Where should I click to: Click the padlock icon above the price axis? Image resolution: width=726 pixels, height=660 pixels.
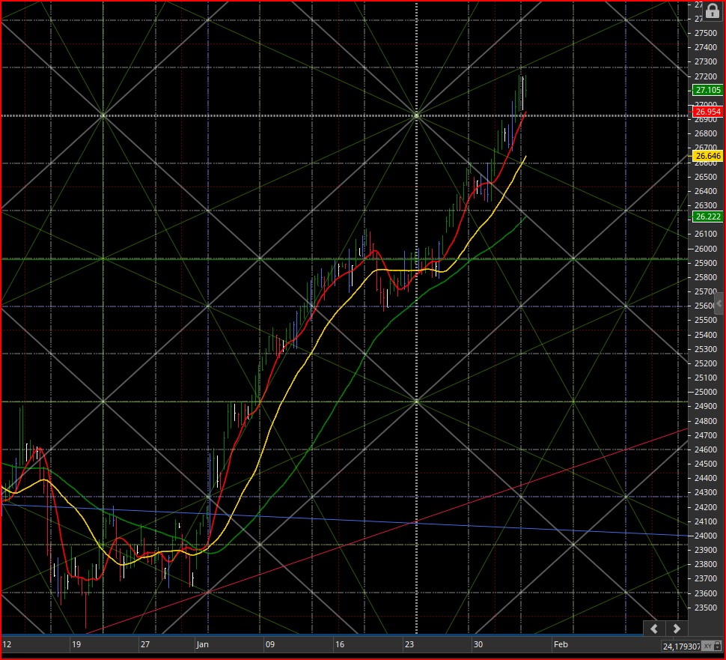tap(712, 10)
